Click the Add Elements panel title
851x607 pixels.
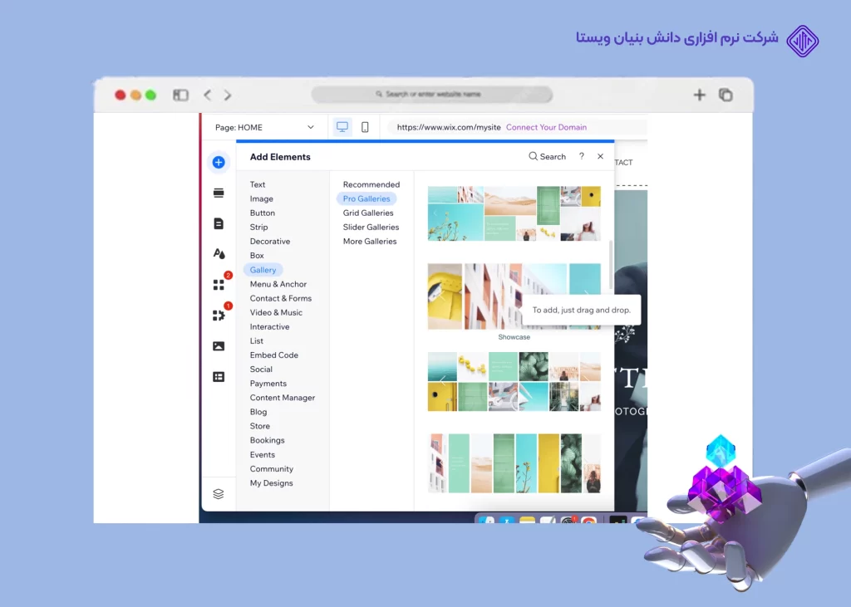[280, 157]
